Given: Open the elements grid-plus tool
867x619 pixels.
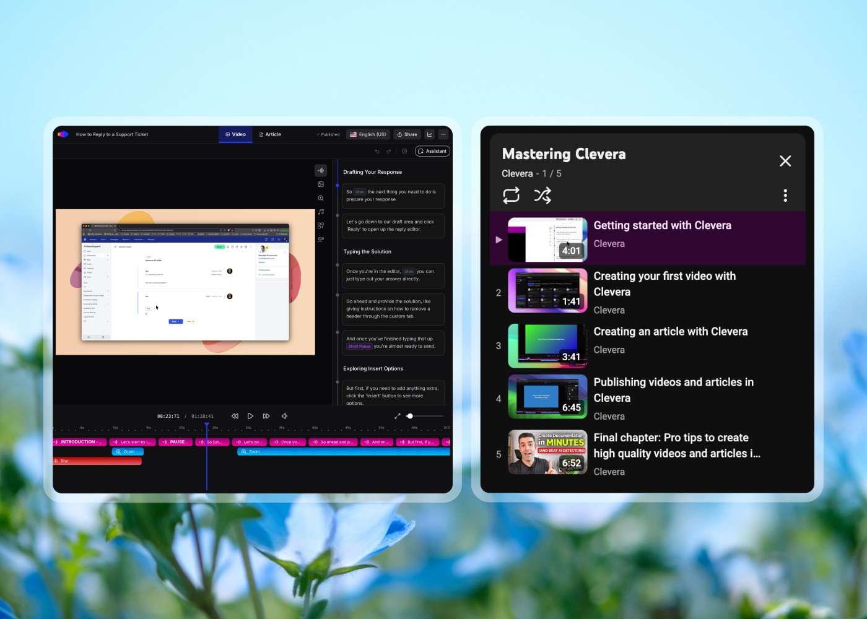Looking at the screenshot, I should (321, 225).
